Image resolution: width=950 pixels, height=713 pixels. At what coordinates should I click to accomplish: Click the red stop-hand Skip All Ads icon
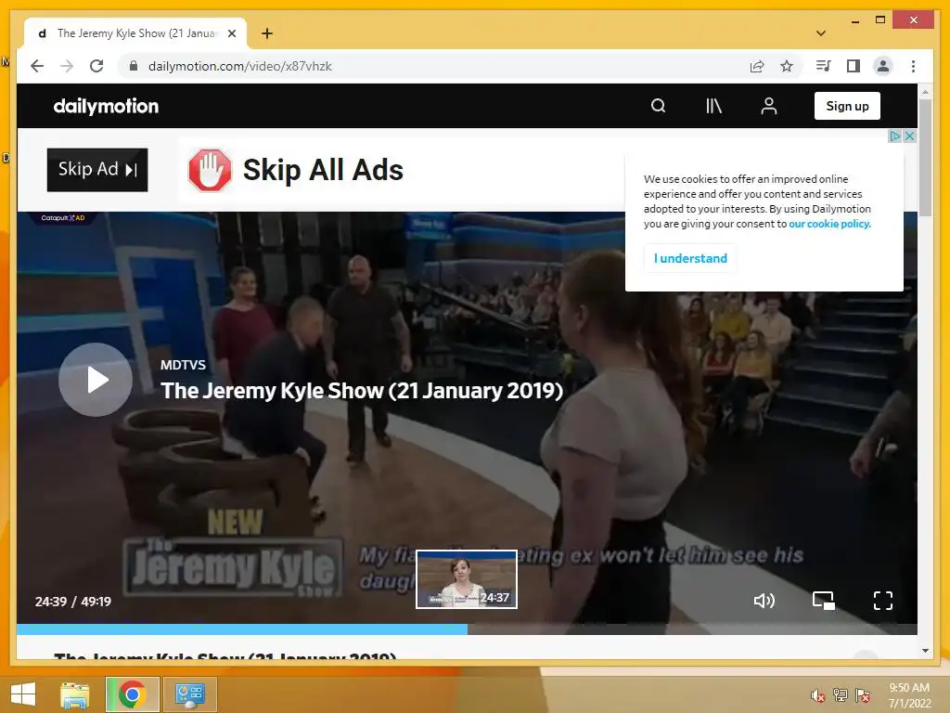click(x=210, y=171)
